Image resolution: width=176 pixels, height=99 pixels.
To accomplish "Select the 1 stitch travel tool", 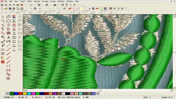I will pos(14,50).
